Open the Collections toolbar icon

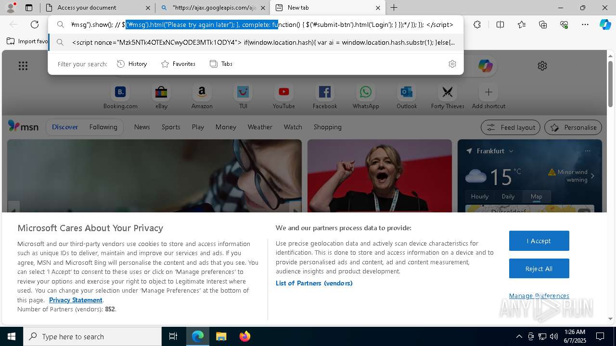pos(543,25)
